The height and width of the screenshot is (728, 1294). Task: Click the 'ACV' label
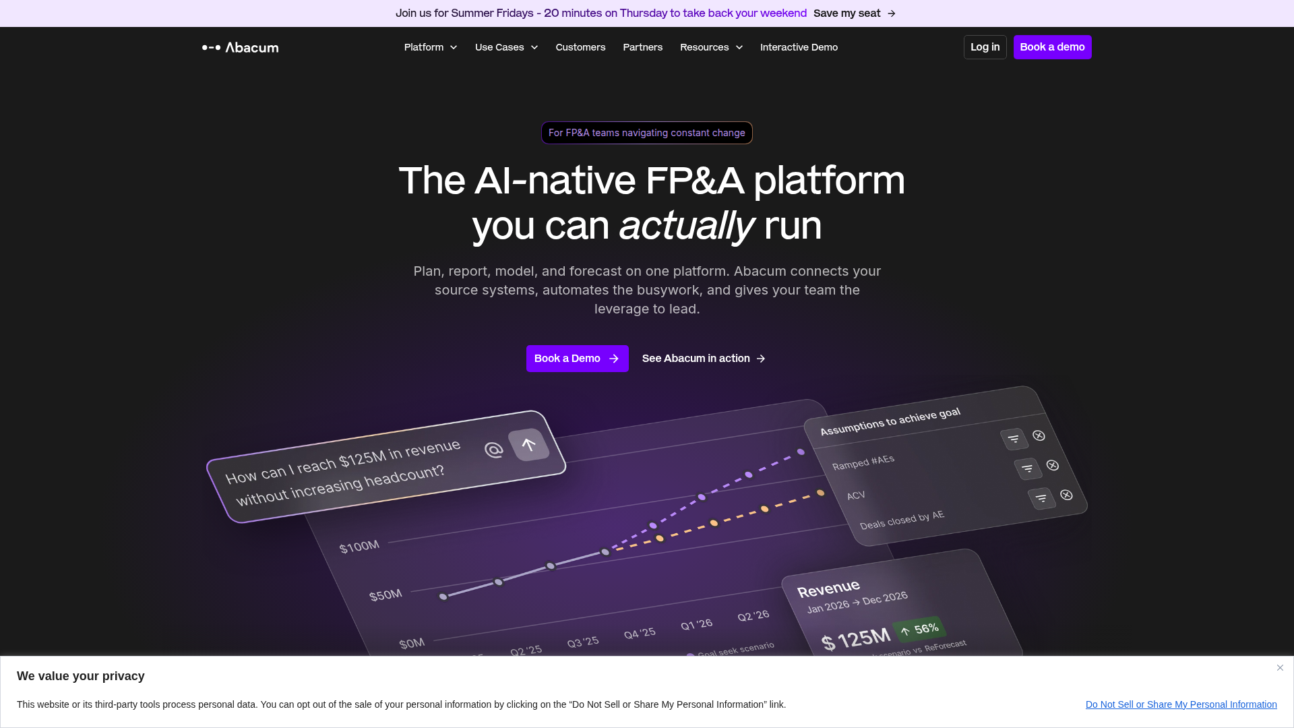[856, 495]
